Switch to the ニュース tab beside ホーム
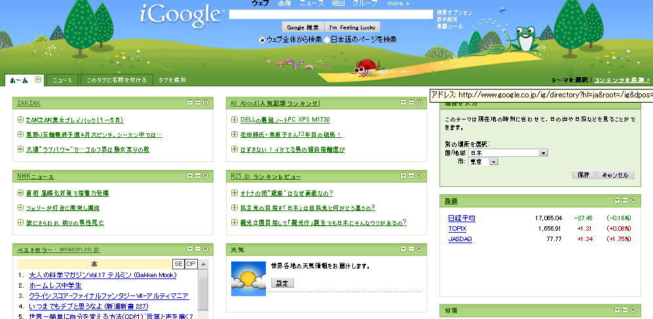The width and height of the screenshot is (653, 319). click(x=62, y=80)
